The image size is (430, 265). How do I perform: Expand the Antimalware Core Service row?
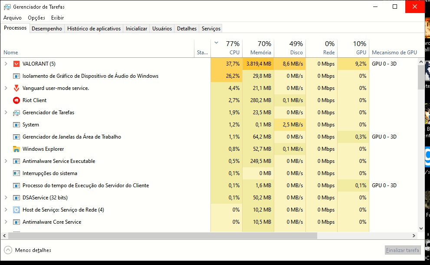click(6, 222)
